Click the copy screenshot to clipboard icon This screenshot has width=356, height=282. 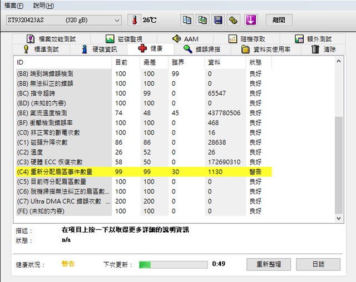(203, 20)
